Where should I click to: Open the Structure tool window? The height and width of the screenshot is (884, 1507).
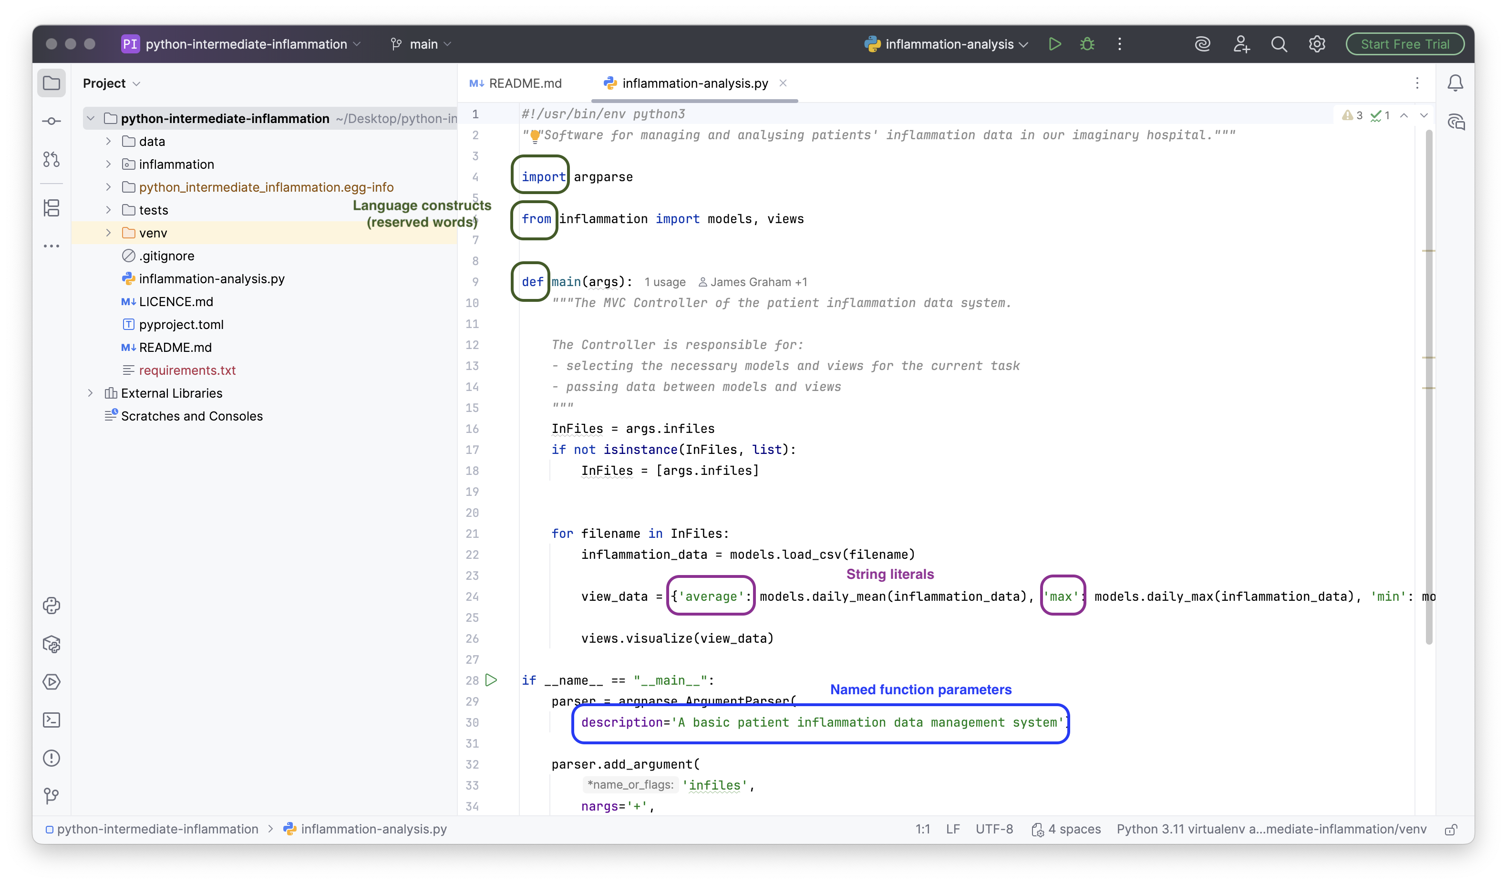[52, 208]
